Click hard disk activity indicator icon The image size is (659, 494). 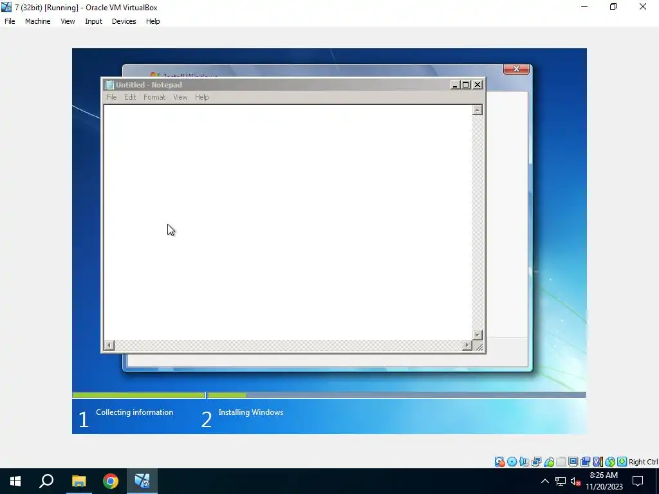click(x=499, y=462)
